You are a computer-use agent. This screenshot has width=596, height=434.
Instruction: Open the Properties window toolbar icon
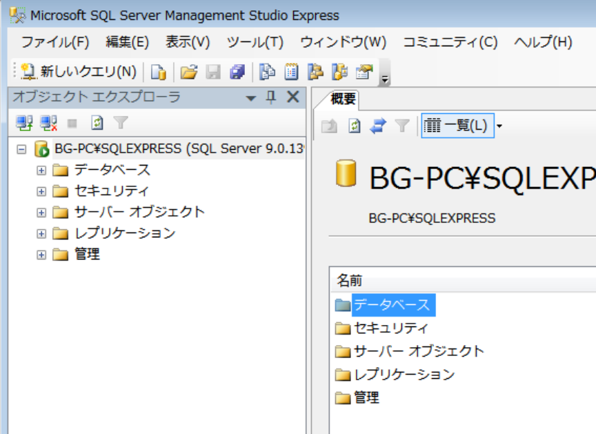pyautogui.click(x=364, y=72)
